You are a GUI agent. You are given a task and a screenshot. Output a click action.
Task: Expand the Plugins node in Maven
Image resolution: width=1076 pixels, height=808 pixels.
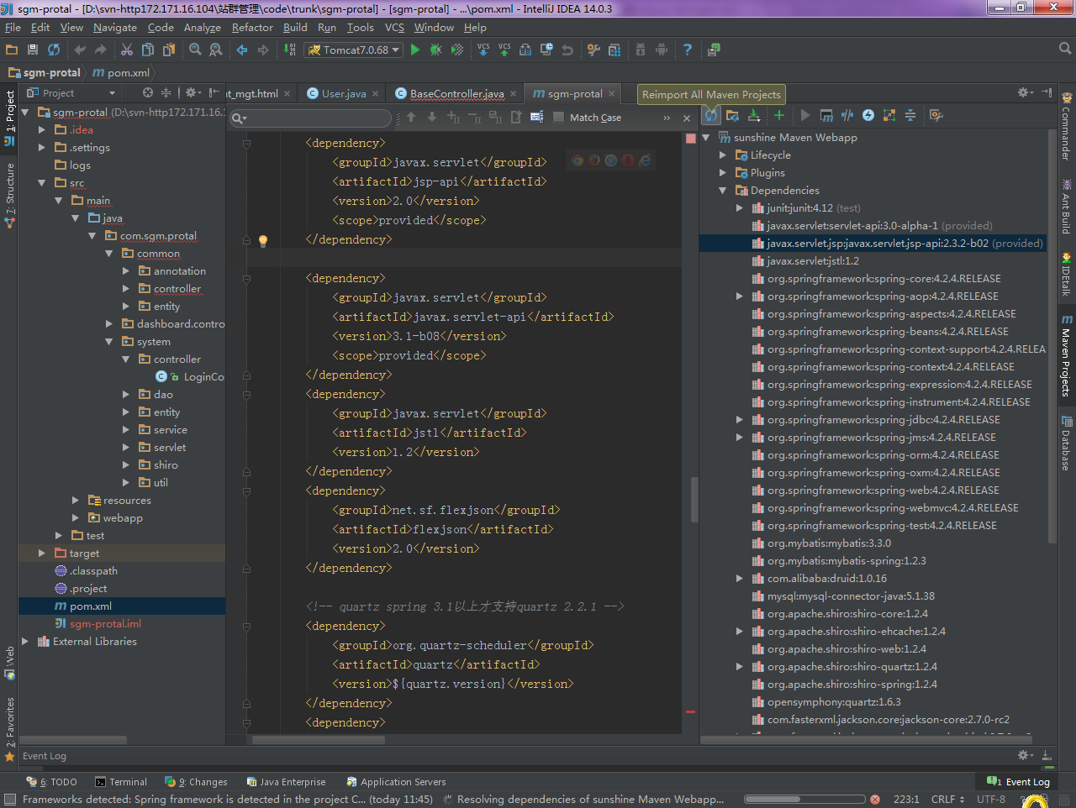pos(723,173)
